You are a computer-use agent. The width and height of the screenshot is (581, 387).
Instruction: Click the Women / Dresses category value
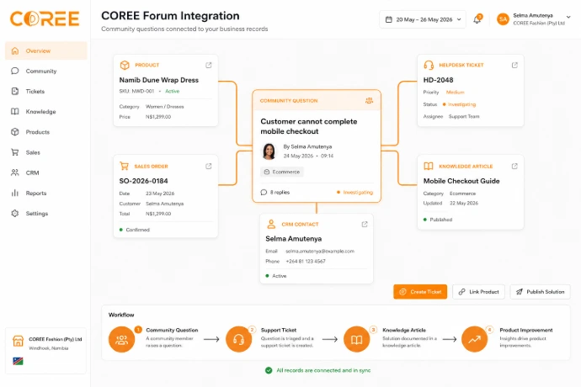[164, 107]
